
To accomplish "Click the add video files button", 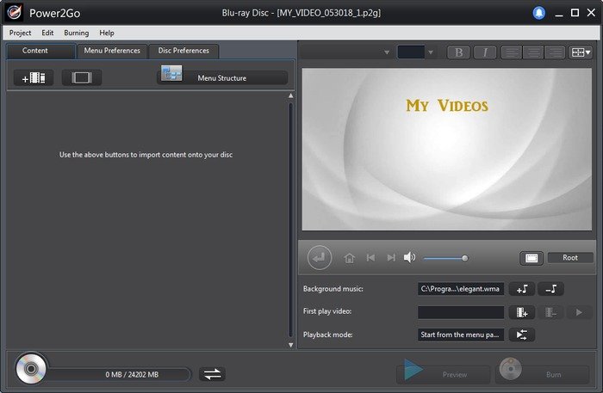I will [x=34, y=78].
